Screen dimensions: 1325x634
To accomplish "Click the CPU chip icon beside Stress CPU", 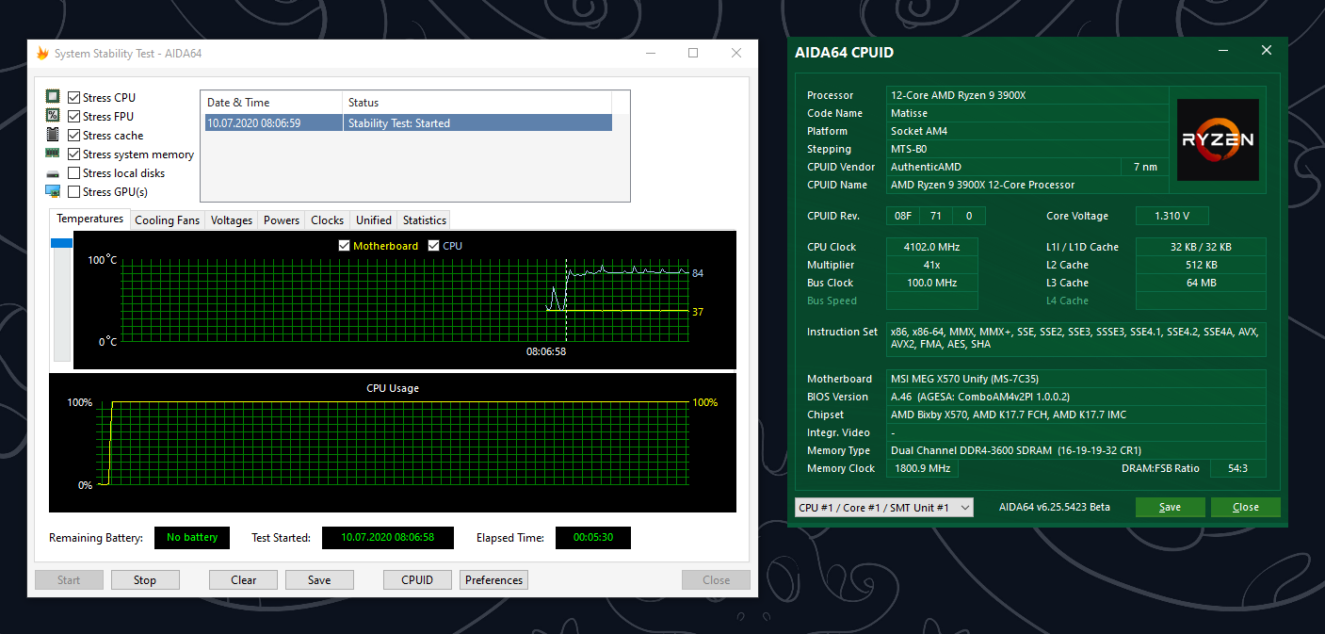I will tap(53, 97).
